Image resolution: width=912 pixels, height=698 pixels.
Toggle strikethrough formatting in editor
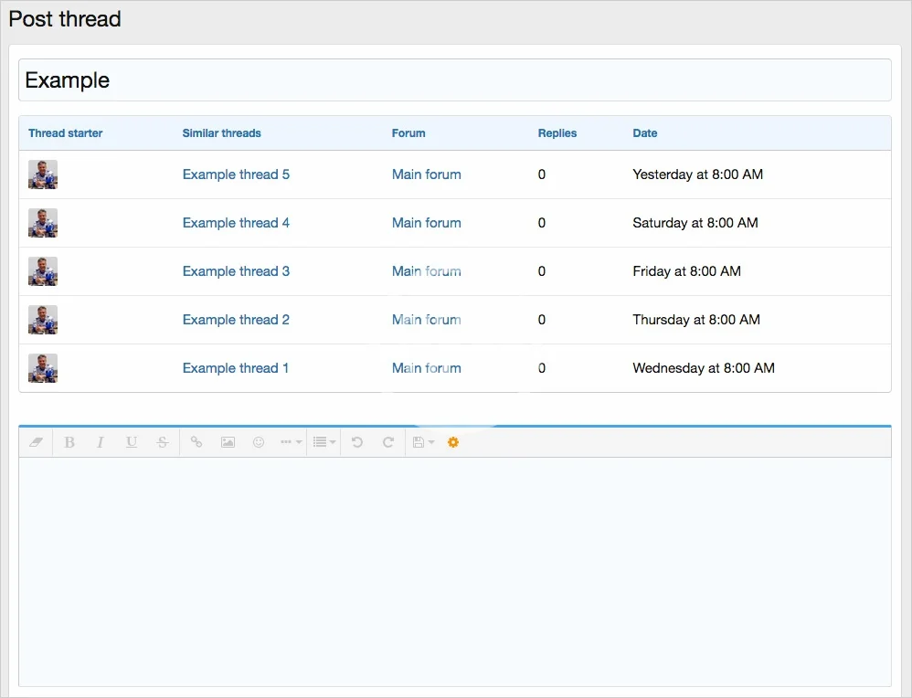163,442
